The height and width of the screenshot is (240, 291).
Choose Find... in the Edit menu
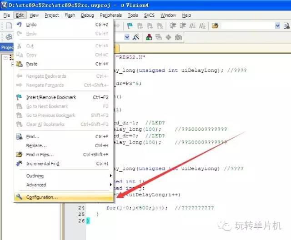[64, 137]
